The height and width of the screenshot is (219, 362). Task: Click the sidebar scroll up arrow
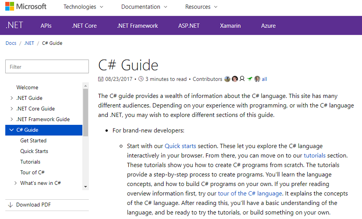(86, 86)
